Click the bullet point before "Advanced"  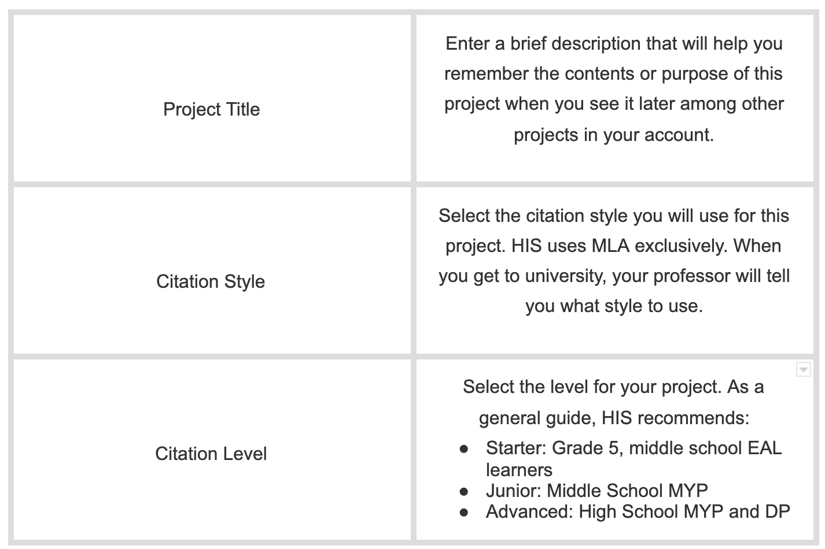point(463,512)
